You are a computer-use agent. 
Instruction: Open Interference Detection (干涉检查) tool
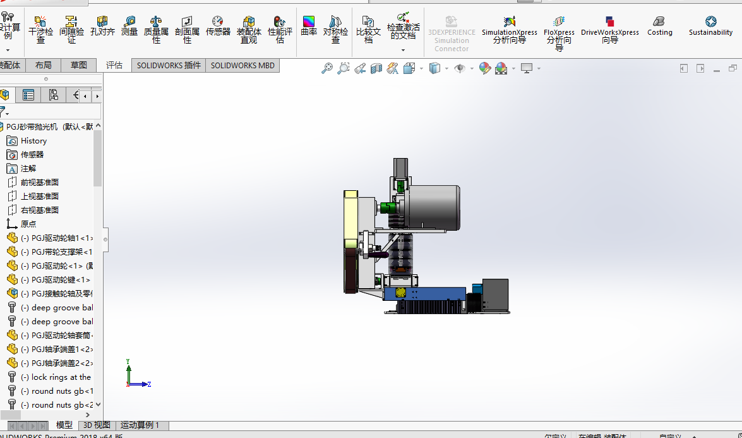pyautogui.click(x=40, y=29)
